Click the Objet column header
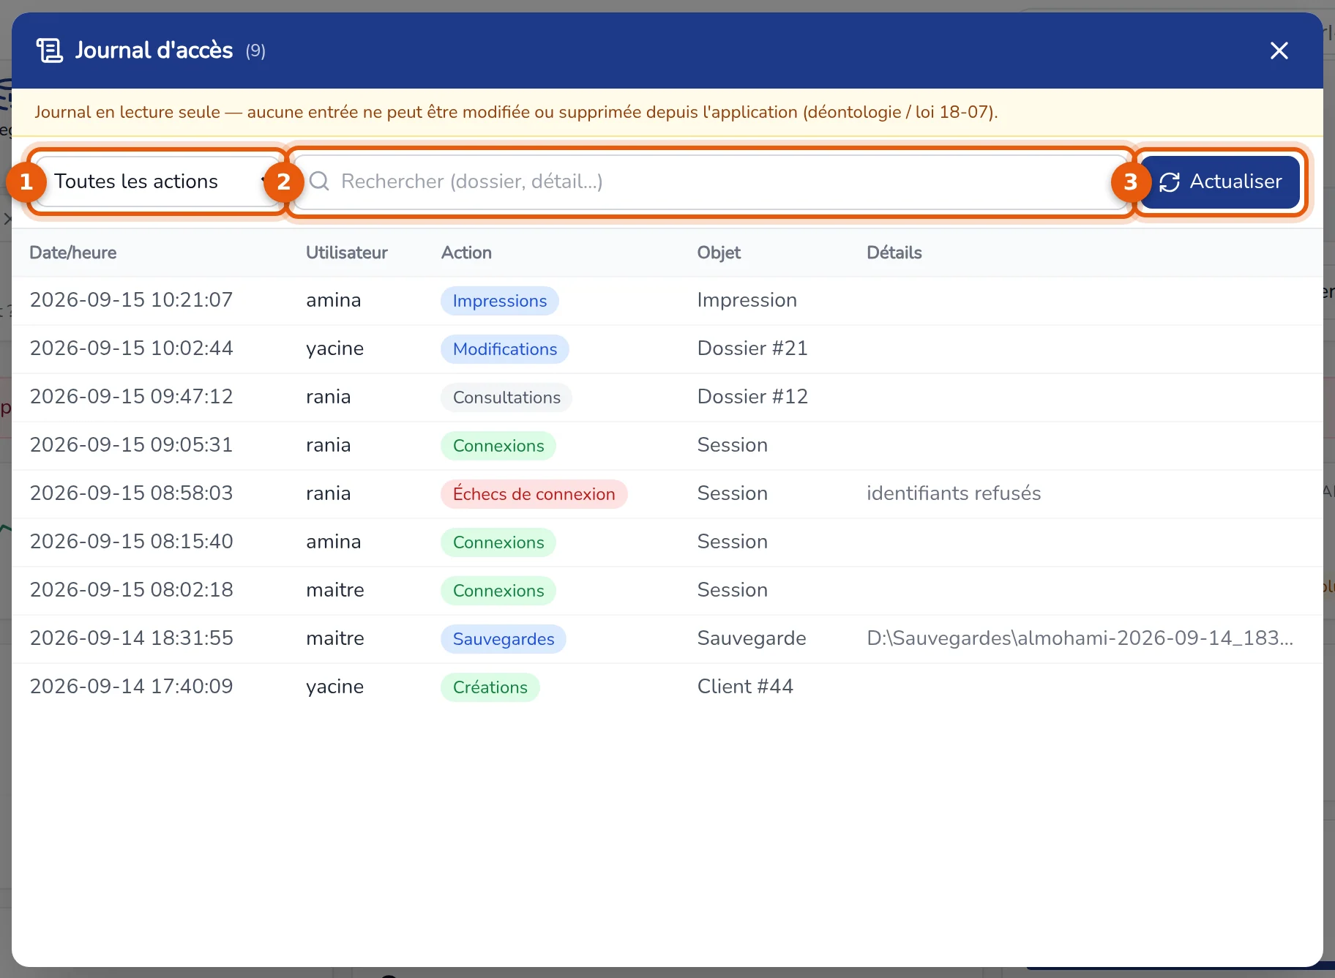 pyautogui.click(x=719, y=253)
